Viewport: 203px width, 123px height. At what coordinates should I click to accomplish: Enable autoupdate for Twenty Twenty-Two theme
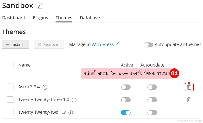pos(152,113)
